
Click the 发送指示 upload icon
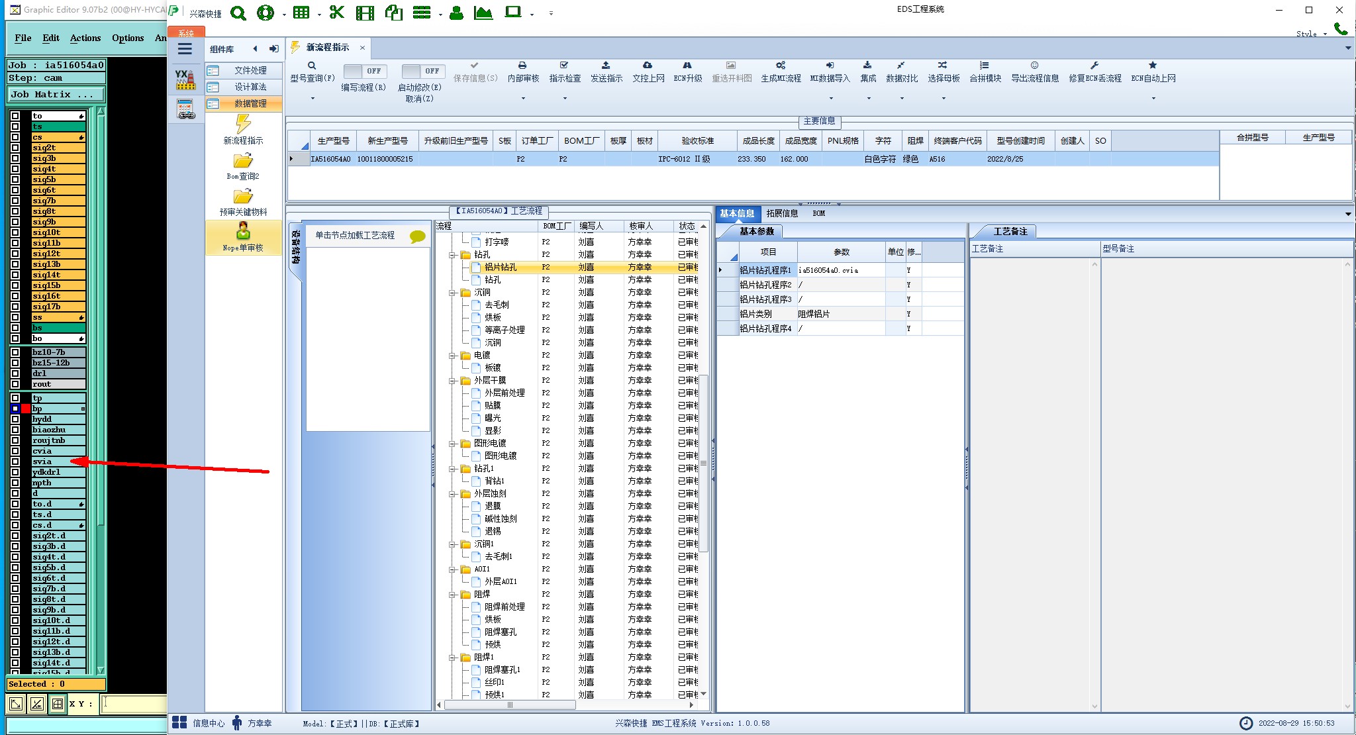click(x=606, y=66)
